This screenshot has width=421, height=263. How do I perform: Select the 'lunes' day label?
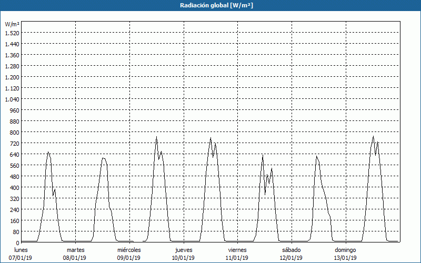[x=21, y=250]
